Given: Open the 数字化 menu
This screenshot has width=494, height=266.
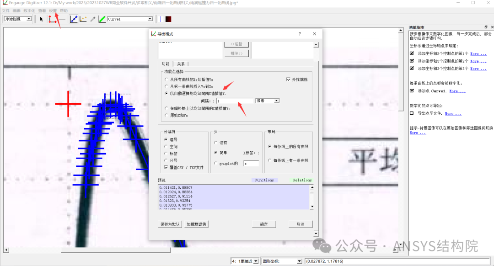Looking at the screenshot, I should pos(29,11).
